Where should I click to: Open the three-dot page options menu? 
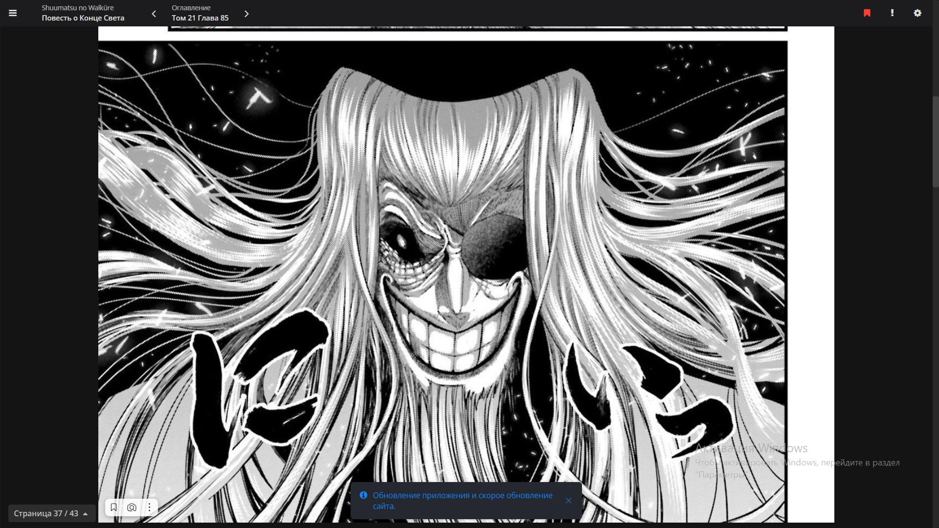(x=150, y=507)
